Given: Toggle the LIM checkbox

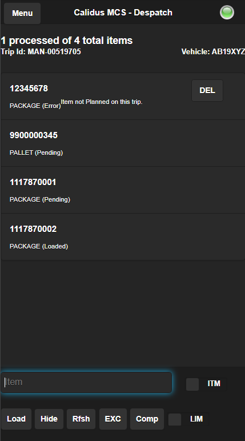Looking at the screenshot, I should 175,419.
